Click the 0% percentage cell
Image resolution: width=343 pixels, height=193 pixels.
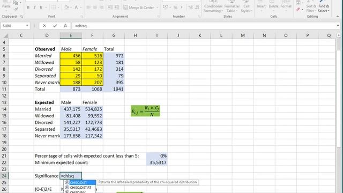click(156, 156)
